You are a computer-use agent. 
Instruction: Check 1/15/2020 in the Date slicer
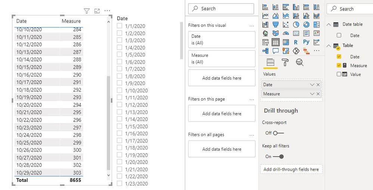pyautogui.click(x=119, y=126)
